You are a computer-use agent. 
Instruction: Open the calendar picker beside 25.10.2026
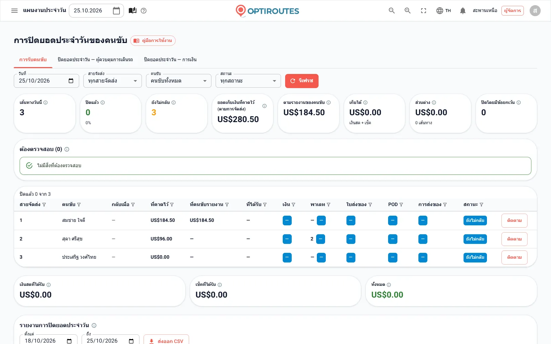(116, 11)
